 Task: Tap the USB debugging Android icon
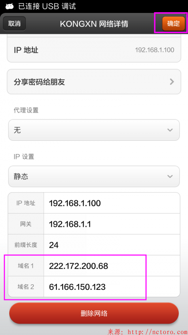click(x=9, y=6)
